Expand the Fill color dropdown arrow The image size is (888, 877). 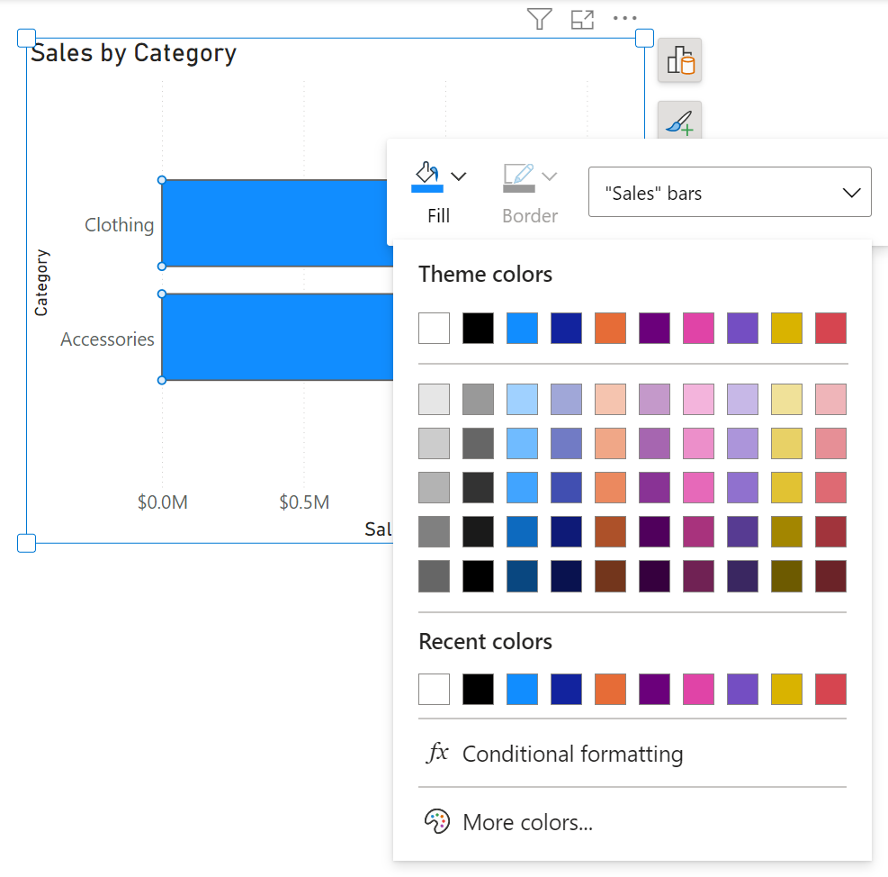(x=459, y=176)
